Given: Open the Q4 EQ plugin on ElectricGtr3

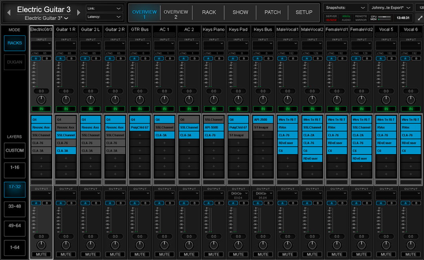Looking at the screenshot, I should click(x=41, y=119).
